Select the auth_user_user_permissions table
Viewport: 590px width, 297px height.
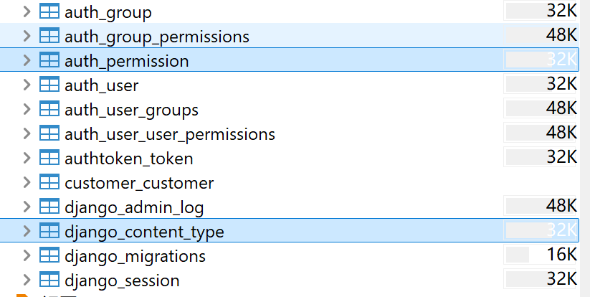pos(169,134)
